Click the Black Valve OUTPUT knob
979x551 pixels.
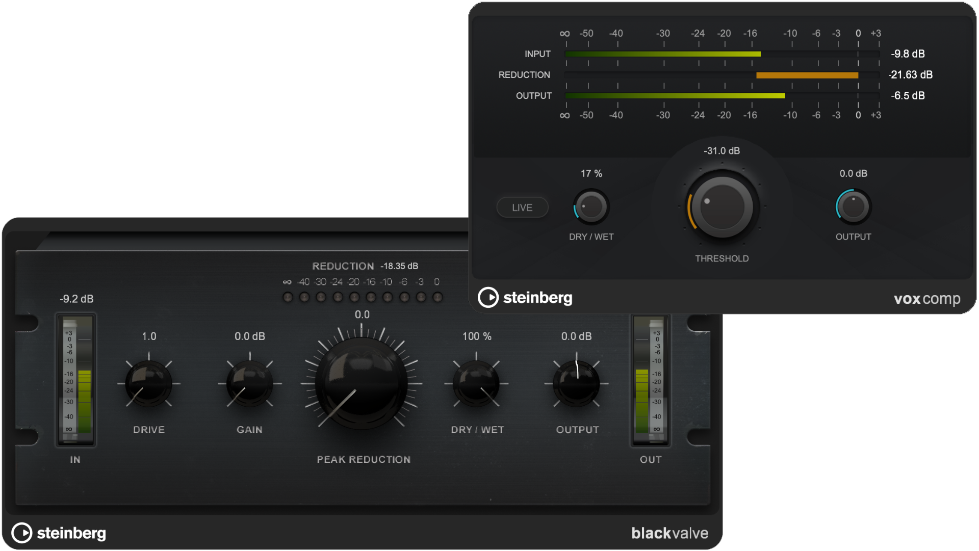(x=577, y=383)
